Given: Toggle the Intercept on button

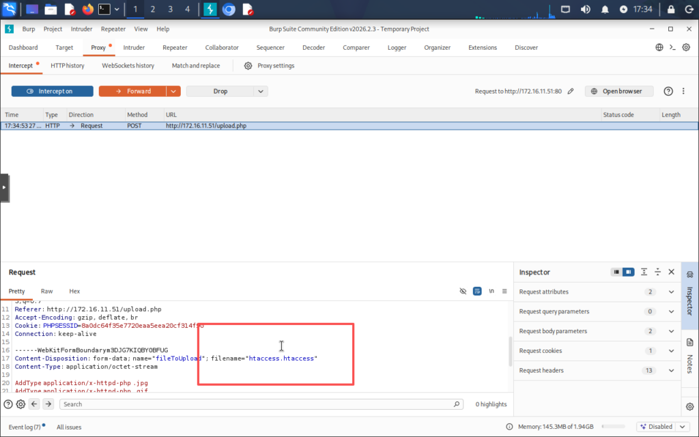Looking at the screenshot, I should pos(52,91).
